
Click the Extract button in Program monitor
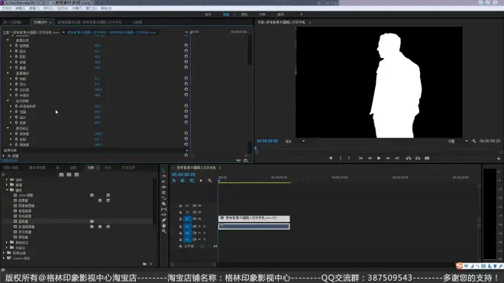tap(418, 158)
